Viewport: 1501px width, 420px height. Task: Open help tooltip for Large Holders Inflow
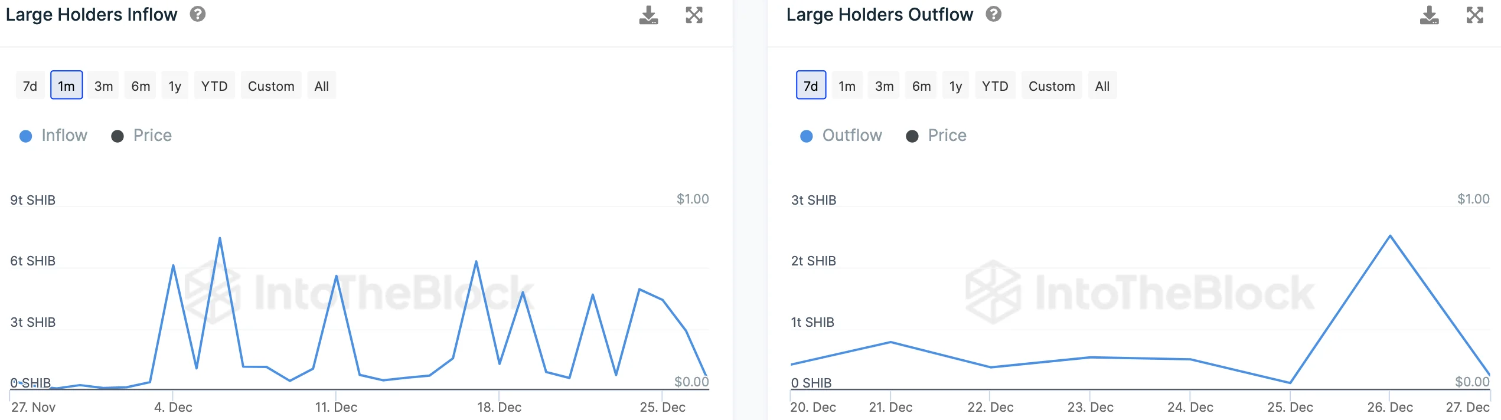pos(198,14)
